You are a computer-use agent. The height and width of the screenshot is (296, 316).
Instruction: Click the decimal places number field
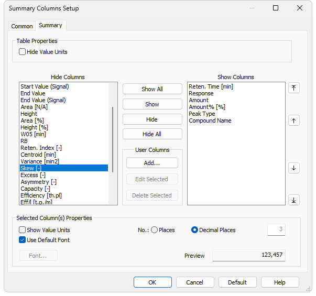276,229
